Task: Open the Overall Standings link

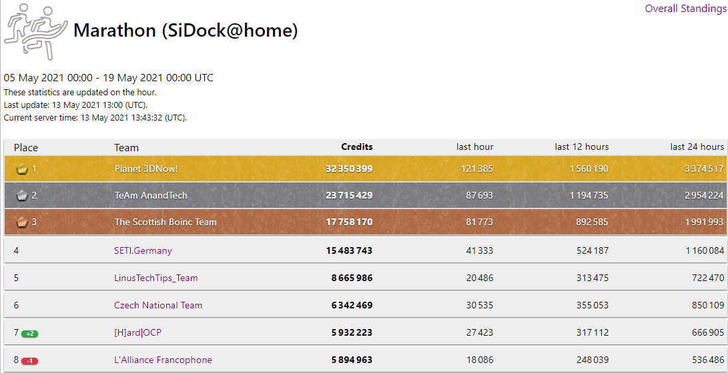Action: click(x=685, y=9)
